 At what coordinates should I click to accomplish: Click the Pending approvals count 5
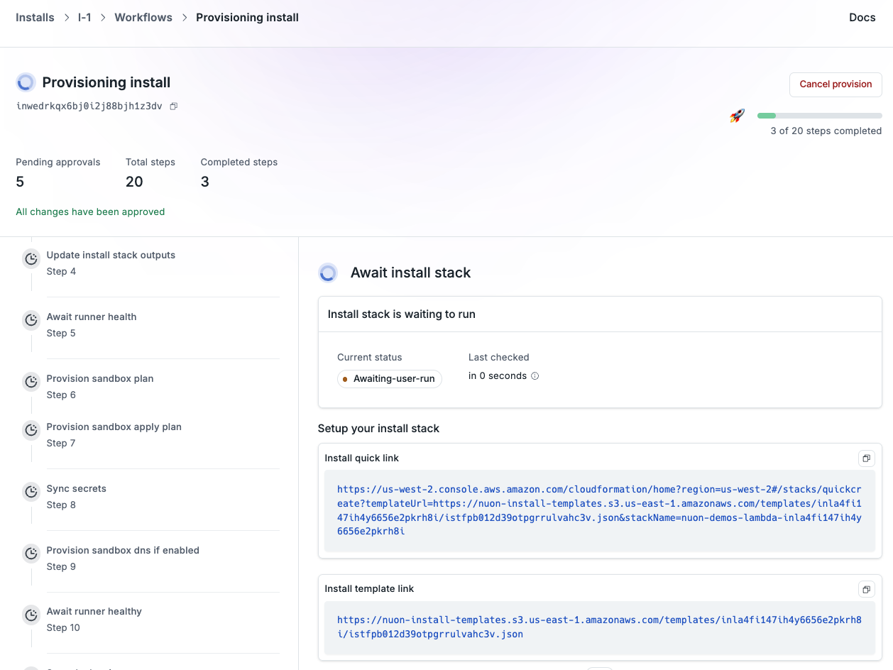pyautogui.click(x=20, y=182)
